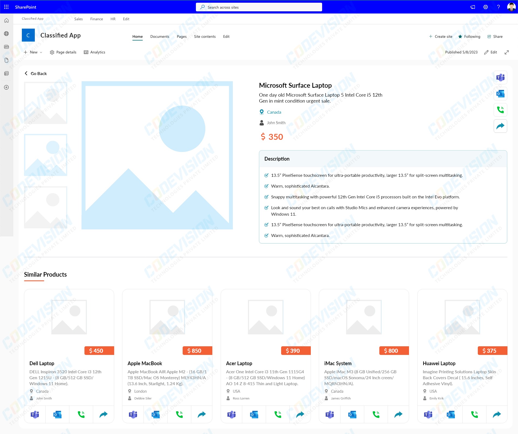Go to Home icon in left sidebar
This screenshot has width=518, height=434.
[6, 21]
